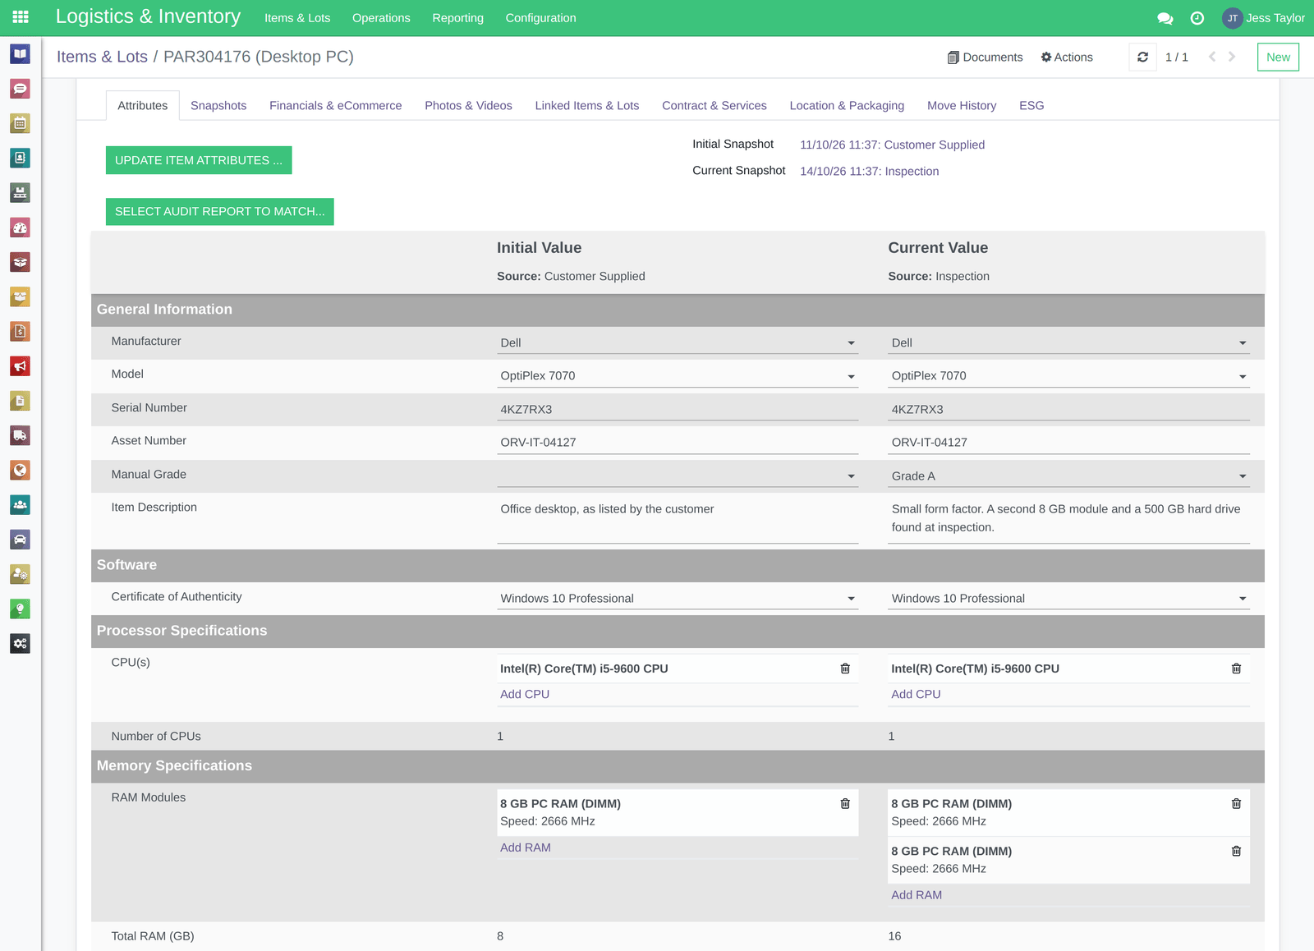This screenshot has height=951, width=1314.
Task: Open the red megaphone sidebar icon
Action: (x=21, y=366)
